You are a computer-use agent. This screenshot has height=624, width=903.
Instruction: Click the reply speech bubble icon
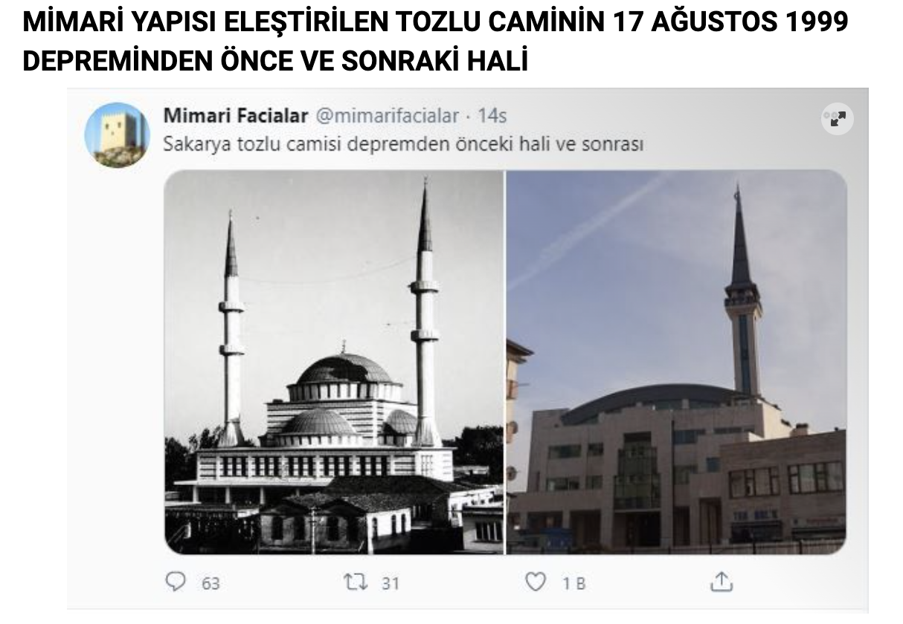pyautogui.click(x=176, y=582)
